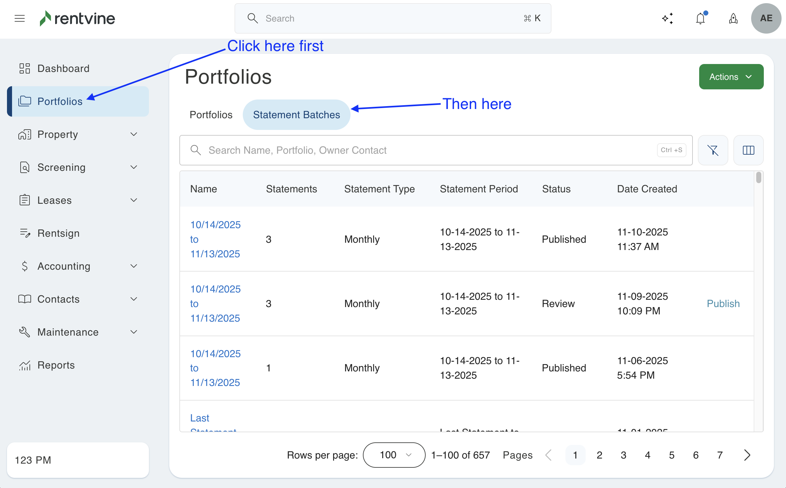
Task: Click the clear filters funnel icon
Action: click(713, 150)
